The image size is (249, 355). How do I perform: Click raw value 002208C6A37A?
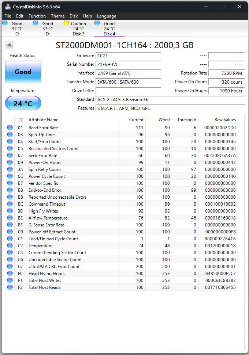coord(220,156)
